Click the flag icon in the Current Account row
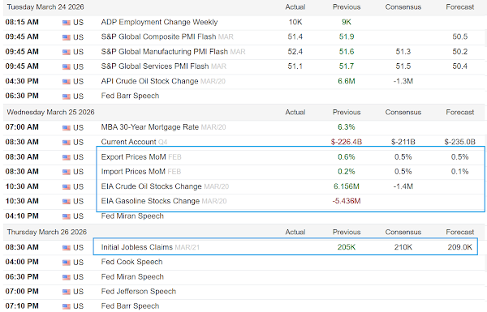Image resolution: width=487 pixels, height=312 pixels. coord(67,143)
